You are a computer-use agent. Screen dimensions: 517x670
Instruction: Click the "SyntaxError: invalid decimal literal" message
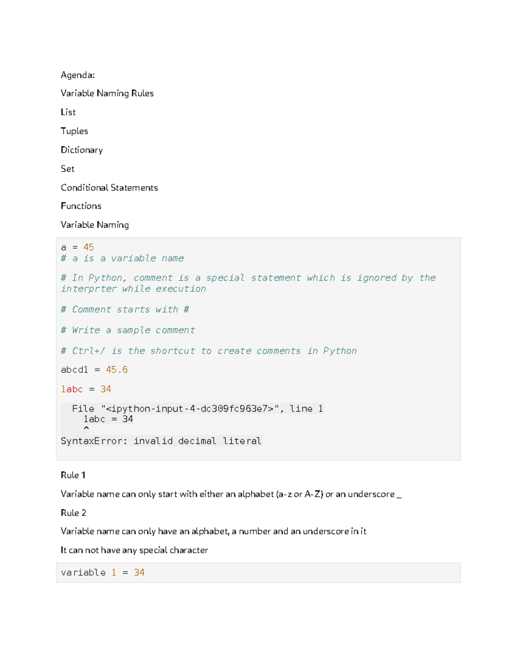click(x=161, y=441)
